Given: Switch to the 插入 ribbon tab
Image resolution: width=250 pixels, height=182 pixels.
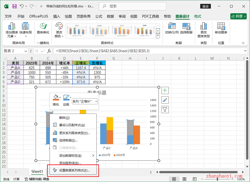Looking at the screenshot, I should [57, 16].
